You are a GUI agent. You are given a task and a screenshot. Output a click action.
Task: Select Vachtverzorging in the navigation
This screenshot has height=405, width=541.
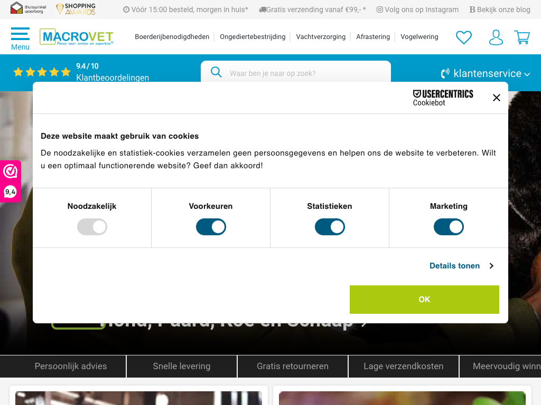click(x=321, y=37)
